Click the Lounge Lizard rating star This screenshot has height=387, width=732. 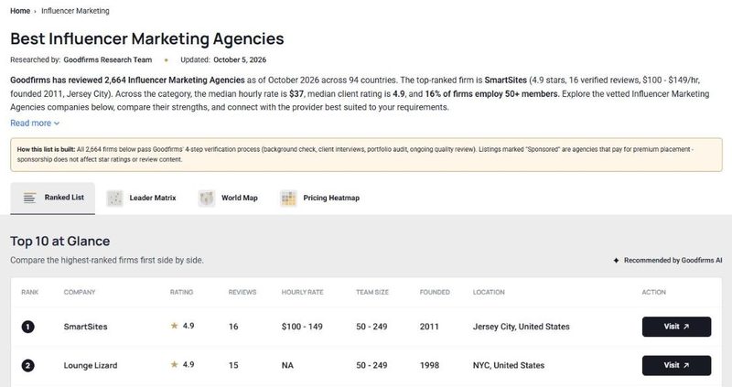(174, 365)
